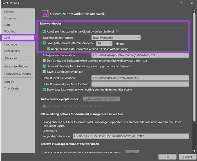Viewport: 197px width, 161px height.
Task: Uncheck AutoSave files stored in the Cloud
Action: coord(44,32)
